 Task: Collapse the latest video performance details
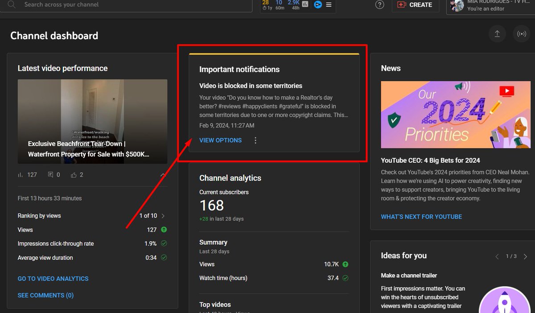pyautogui.click(x=163, y=175)
